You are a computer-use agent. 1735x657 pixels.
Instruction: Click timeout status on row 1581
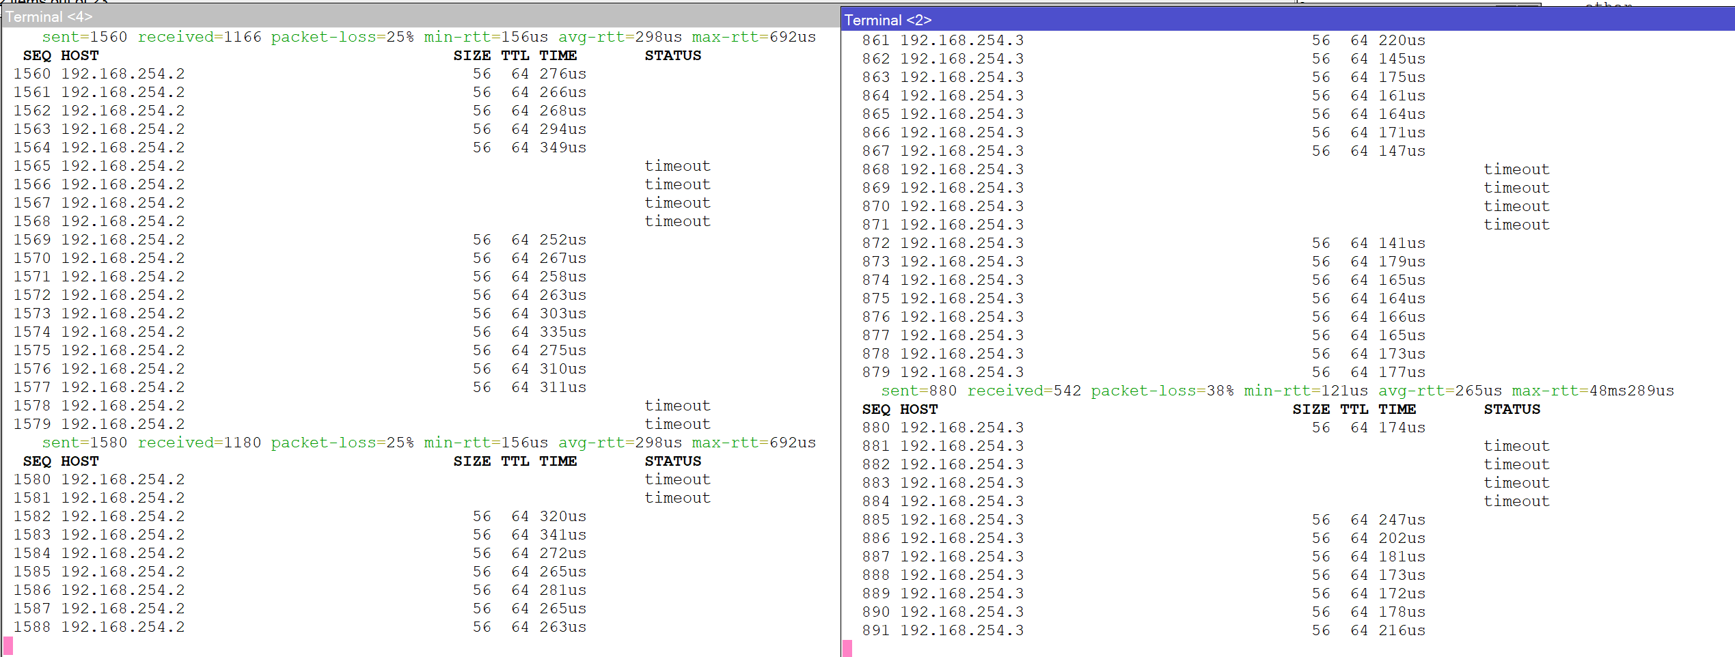[x=678, y=498]
